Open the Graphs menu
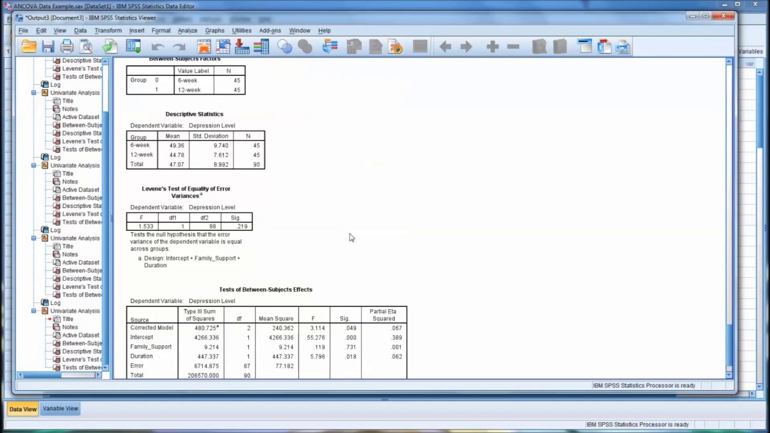 click(214, 31)
